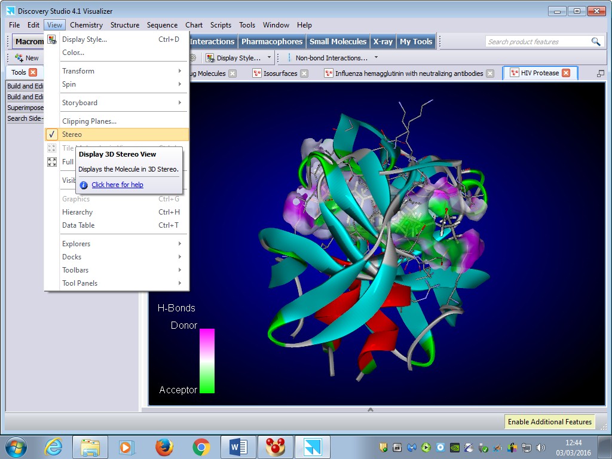Click the Display Style icon in View menu
Viewport: 612px width, 459px height.
(53, 39)
